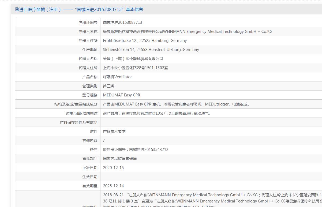
Task: Select the label '注册证编号'
Action: click(x=88, y=22)
